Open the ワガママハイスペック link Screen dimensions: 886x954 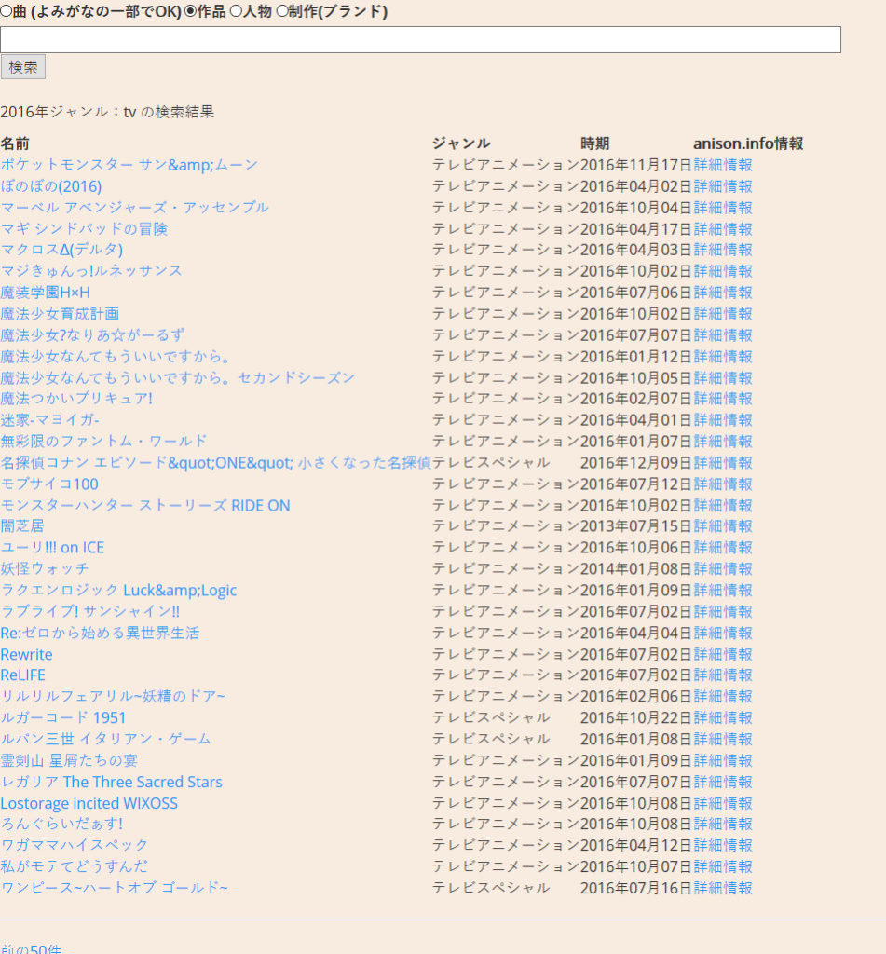(75, 845)
